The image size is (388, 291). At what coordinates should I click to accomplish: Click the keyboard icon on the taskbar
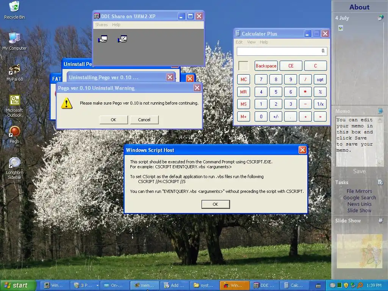tap(318, 286)
